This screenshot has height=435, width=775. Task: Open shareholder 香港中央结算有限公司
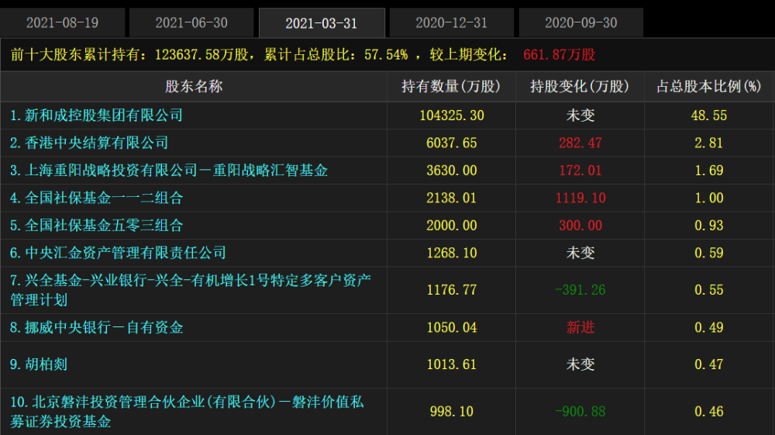pos(89,143)
